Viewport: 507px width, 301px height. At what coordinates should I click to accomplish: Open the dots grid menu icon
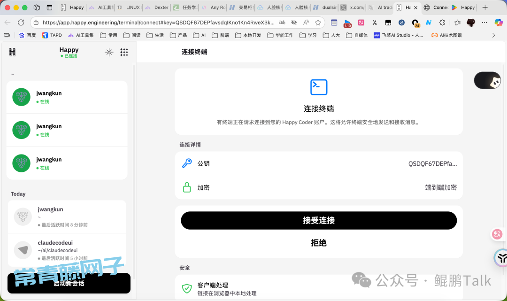click(124, 52)
